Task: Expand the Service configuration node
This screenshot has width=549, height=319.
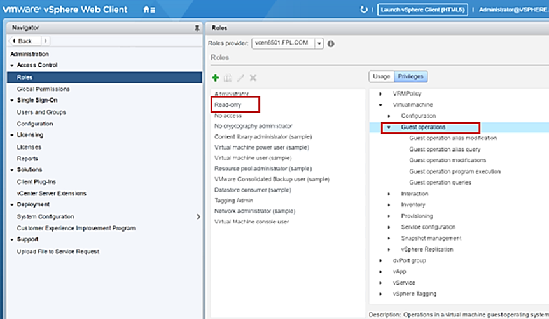Action: (389, 227)
